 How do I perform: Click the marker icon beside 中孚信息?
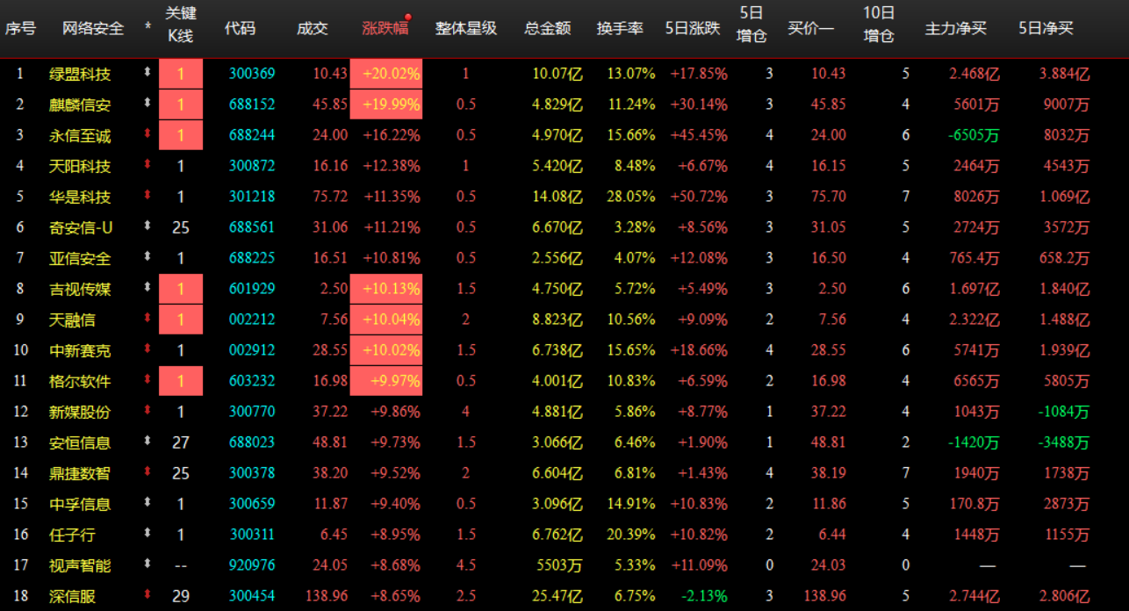pyautogui.click(x=147, y=503)
